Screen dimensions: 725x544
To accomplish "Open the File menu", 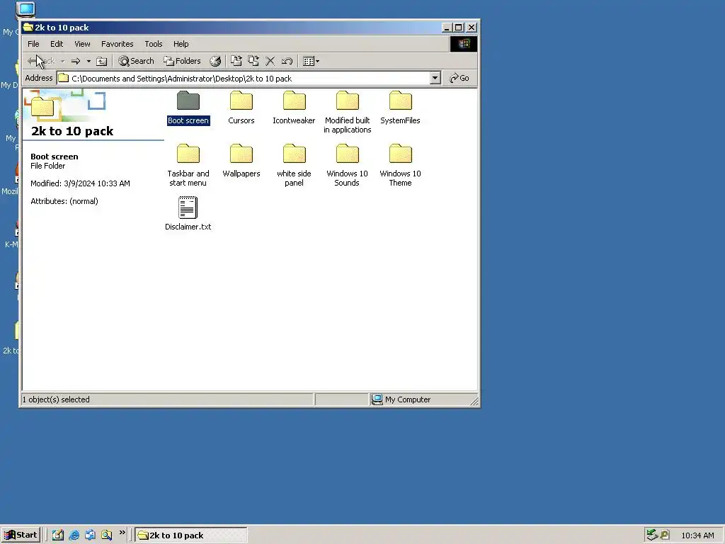I will [x=33, y=44].
